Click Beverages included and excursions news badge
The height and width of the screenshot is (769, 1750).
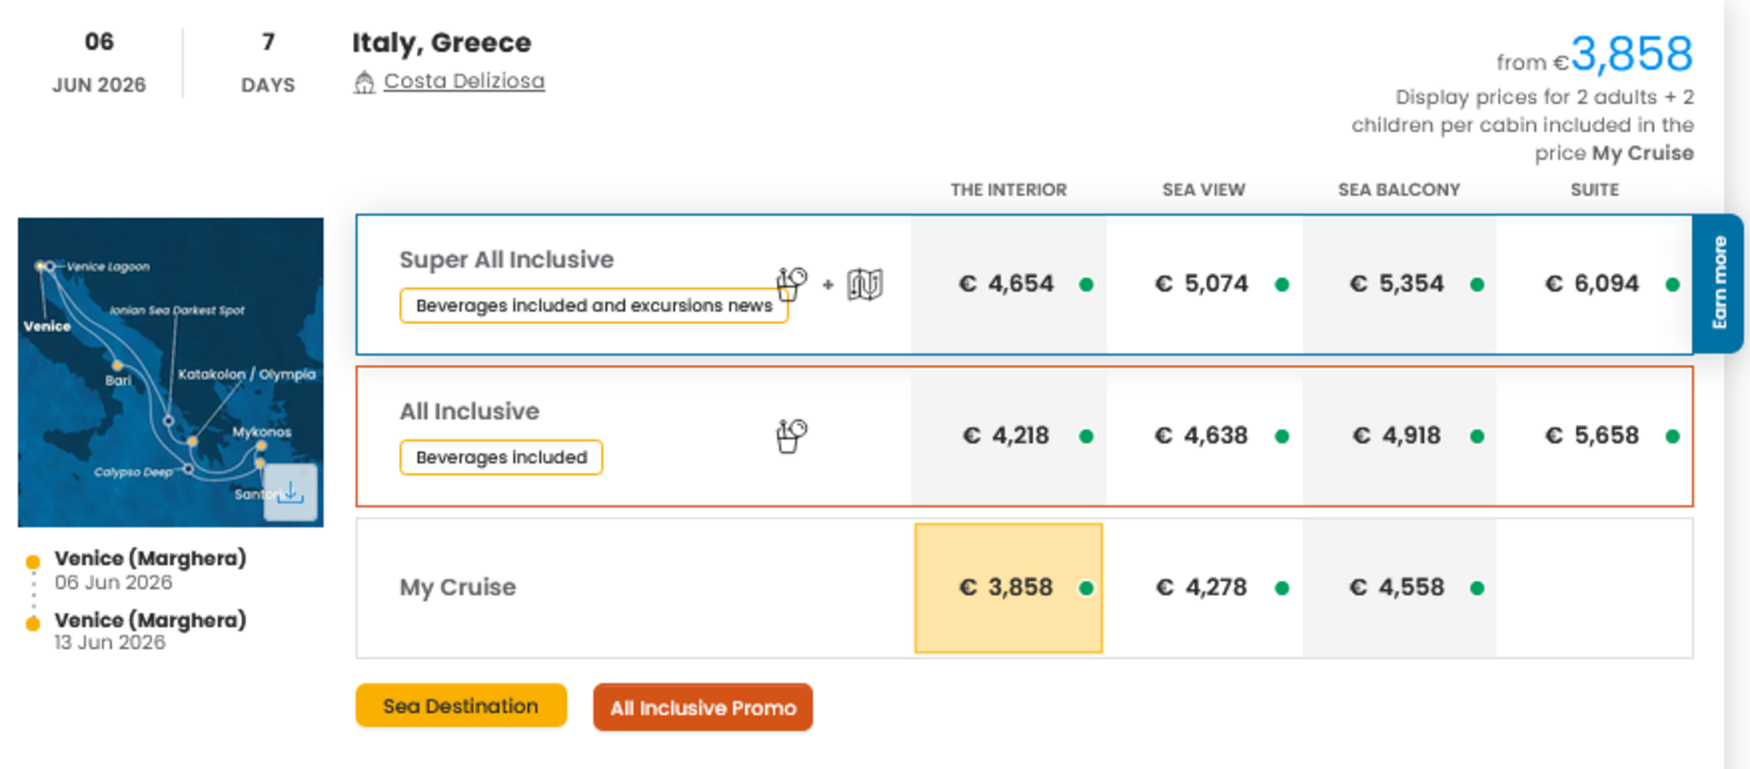[x=592, y=306]
